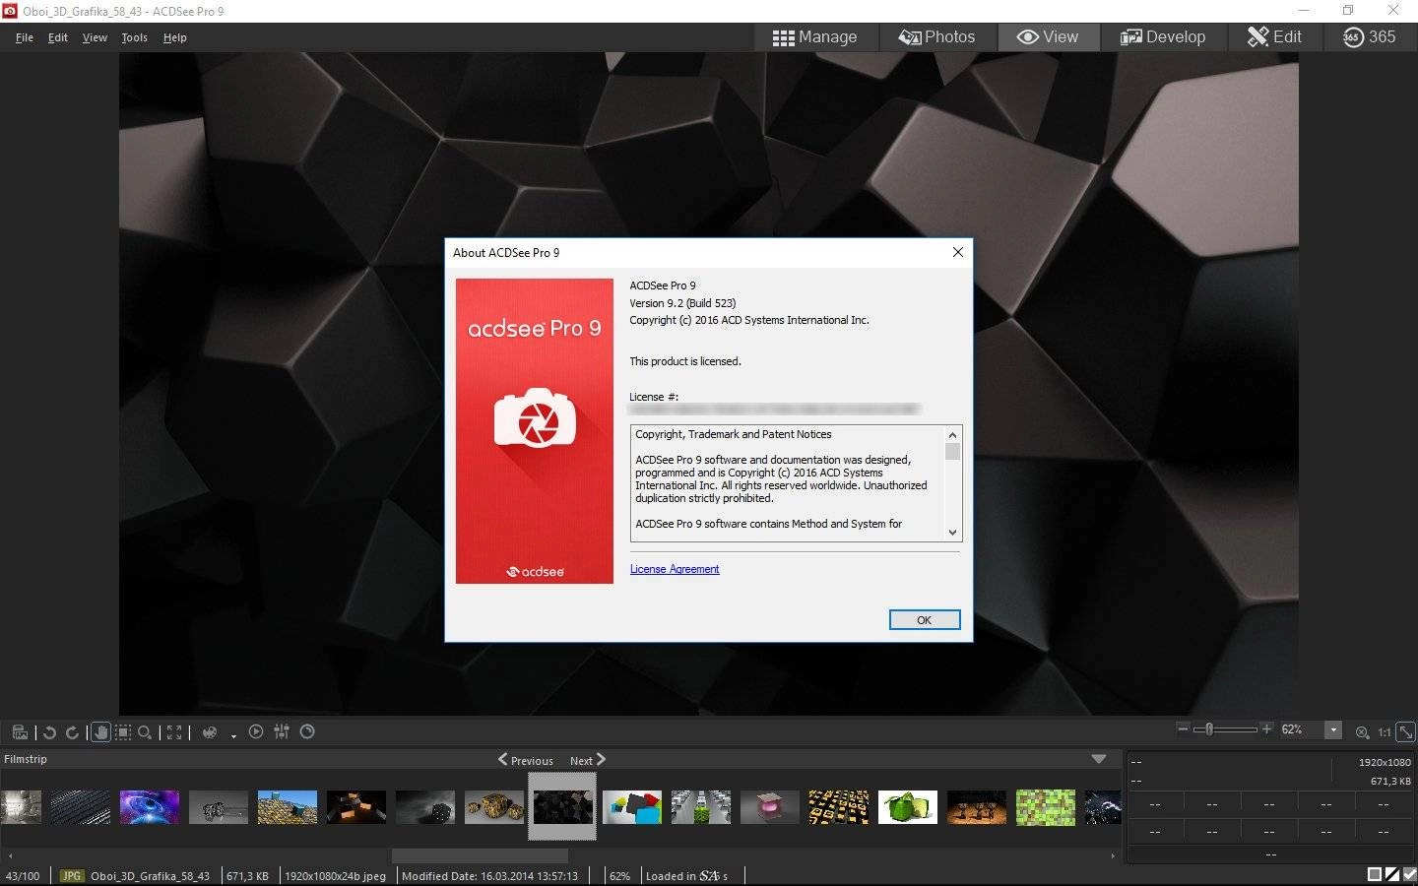Set actual size with the 1:1 button

tap(1384, 732)
